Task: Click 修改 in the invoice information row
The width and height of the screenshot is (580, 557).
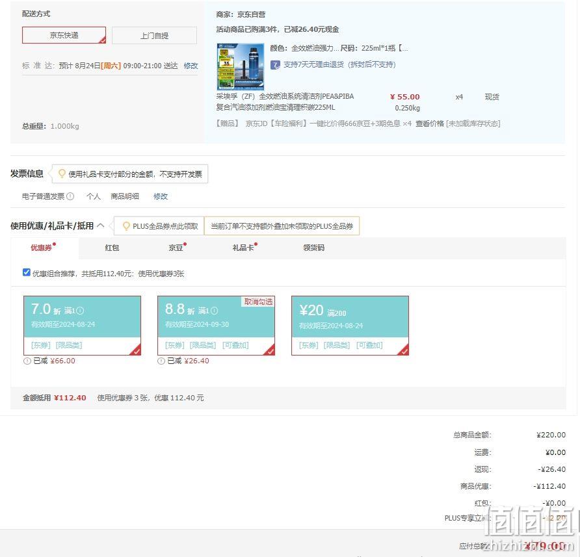Action: [161, 196]
